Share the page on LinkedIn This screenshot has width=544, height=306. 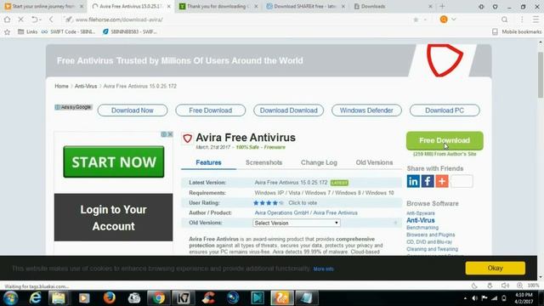click(413, 181)
